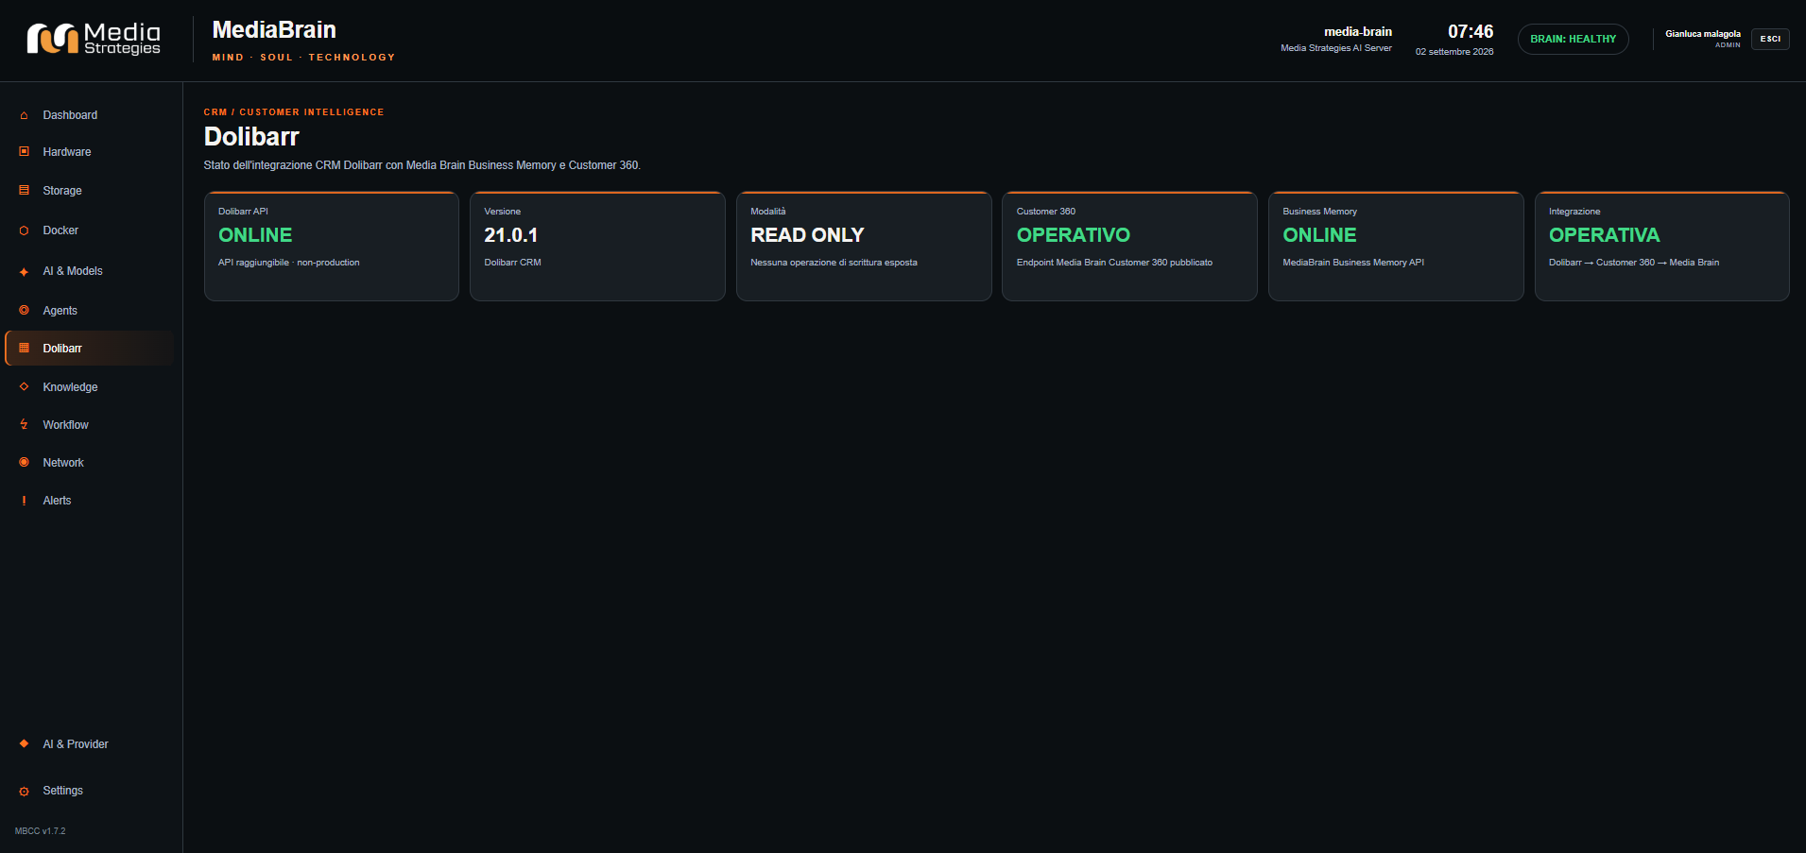Click the Dolibarr grid icon in sidebar

[24, 348]
